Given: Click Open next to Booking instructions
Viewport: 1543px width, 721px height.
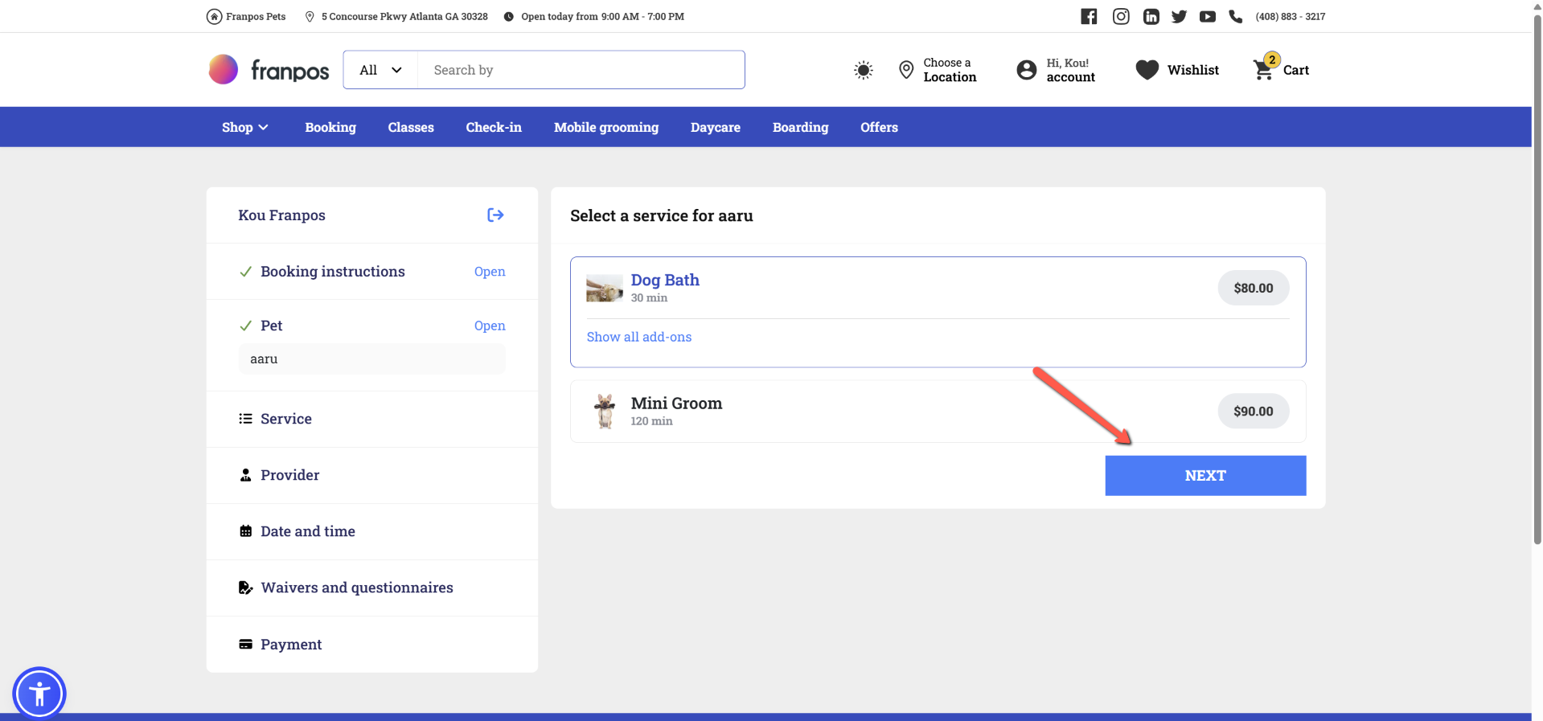Looking at the screenshot, I should point(489,272).
